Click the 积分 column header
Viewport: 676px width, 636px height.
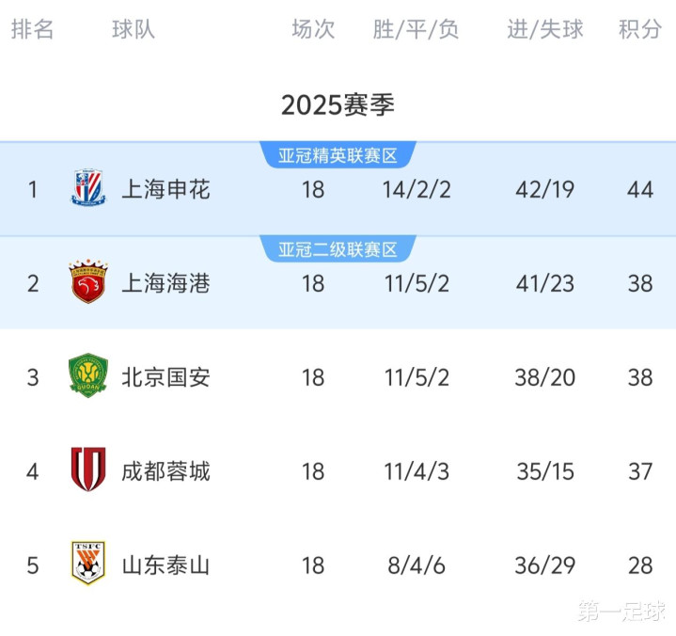click(x=639, y=29)
